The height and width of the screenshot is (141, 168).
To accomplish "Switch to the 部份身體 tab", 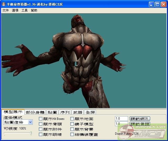I will click(x=35, y=112).
